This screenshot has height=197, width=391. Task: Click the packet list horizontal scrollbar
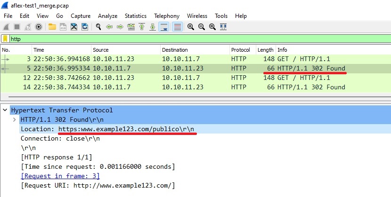click(x=199, y=97)
